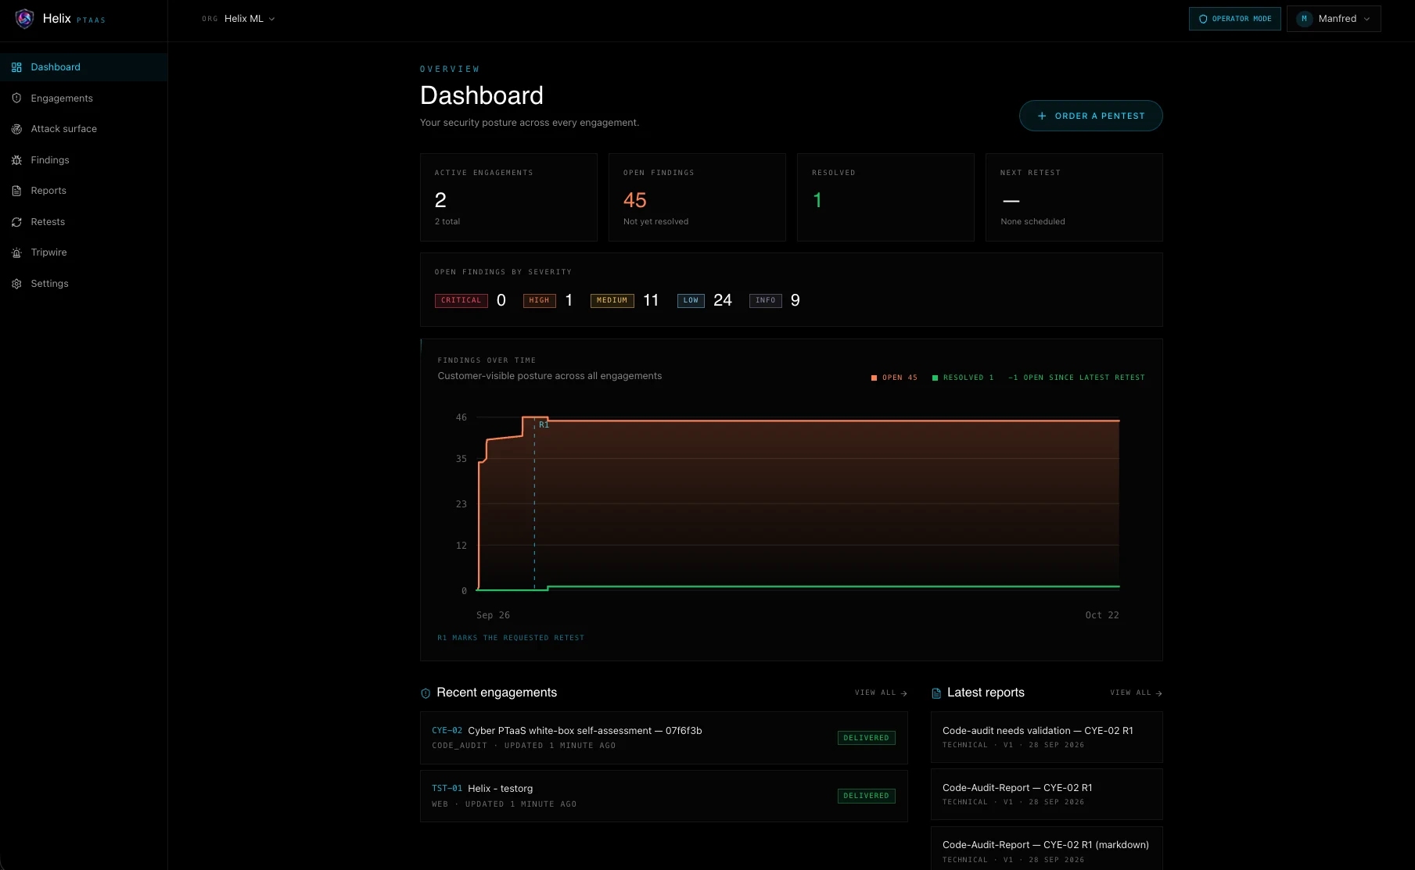This screenshot has height=870, width=1415.
Task: Open Code-Audit-Report CYE-02 R1 markdown report
Action: click(1047, 849)
